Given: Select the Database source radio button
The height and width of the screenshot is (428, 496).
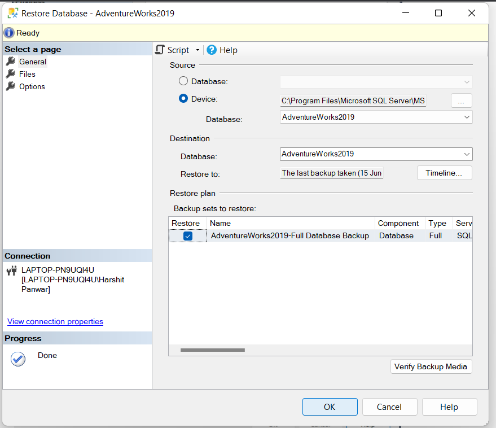Looking at the screenshot, I should pyautogui.click(x=183, y=81).
